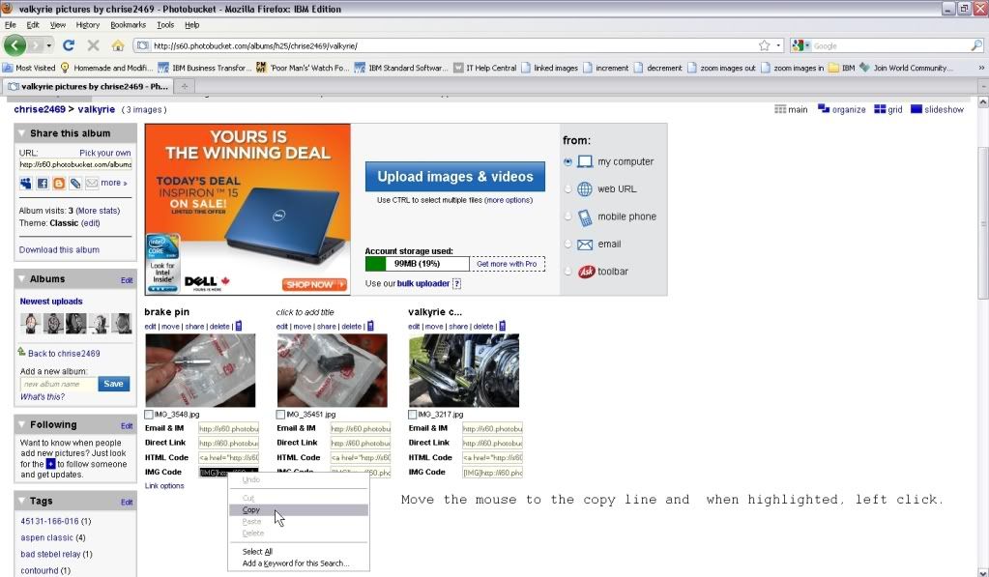Open the valkyrie c... motorcycle thumbnail
Viewport: 989px width, 577px height.
[464, 370]
